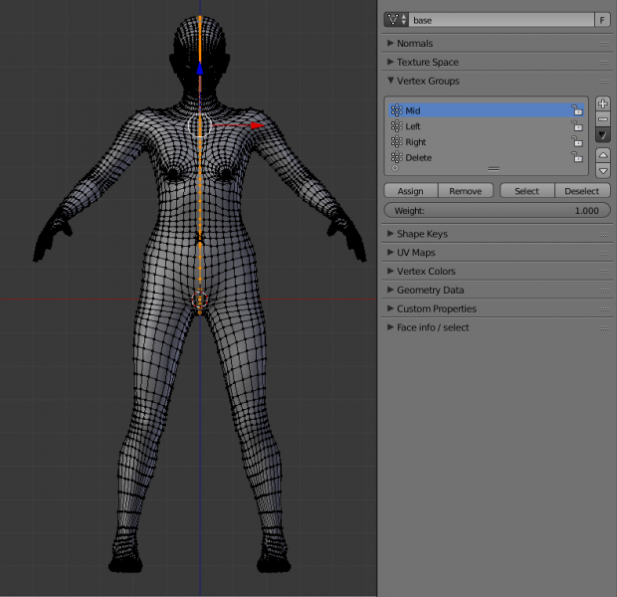Click the Weight slider field
Screen dimensions: 617x597
(497, 211)
